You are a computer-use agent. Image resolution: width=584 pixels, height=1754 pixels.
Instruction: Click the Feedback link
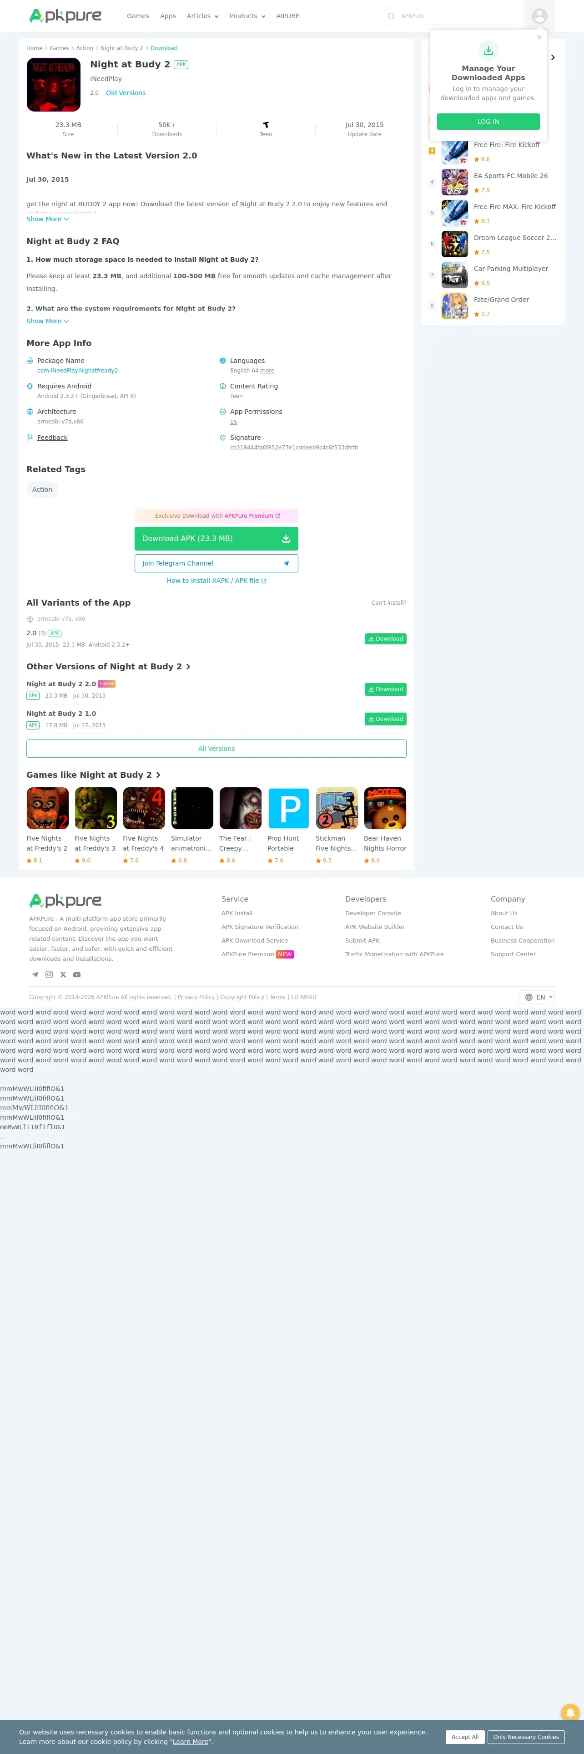[x=52, y=438]
